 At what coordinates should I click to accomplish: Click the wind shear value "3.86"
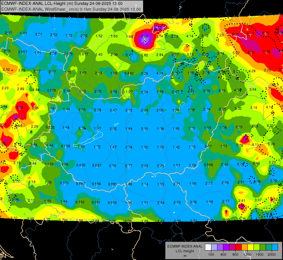[x=144, y=36]
